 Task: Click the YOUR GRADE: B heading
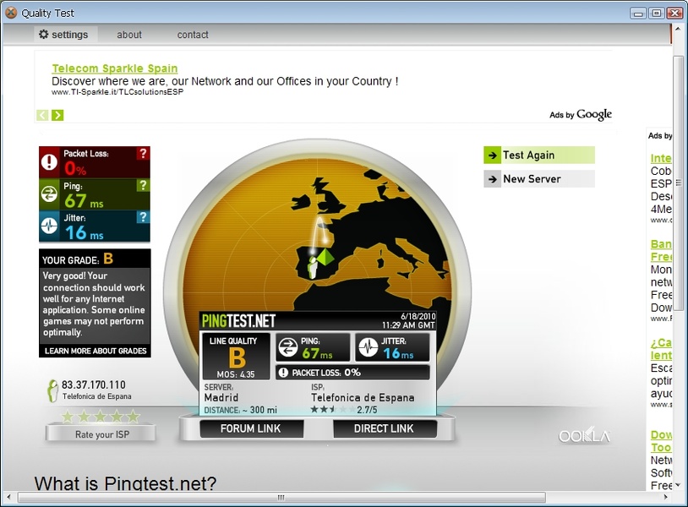coord(78,259)
